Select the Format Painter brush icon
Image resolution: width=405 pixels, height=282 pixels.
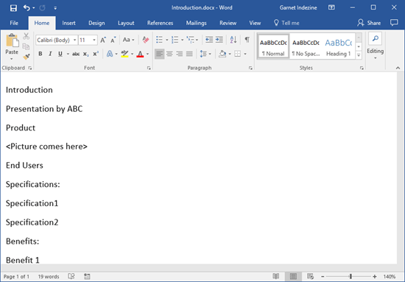pos(26,57)
